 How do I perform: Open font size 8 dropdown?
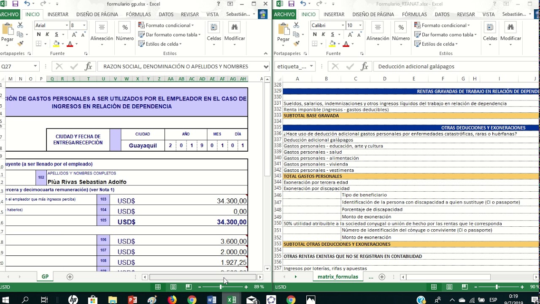point(84,25)
